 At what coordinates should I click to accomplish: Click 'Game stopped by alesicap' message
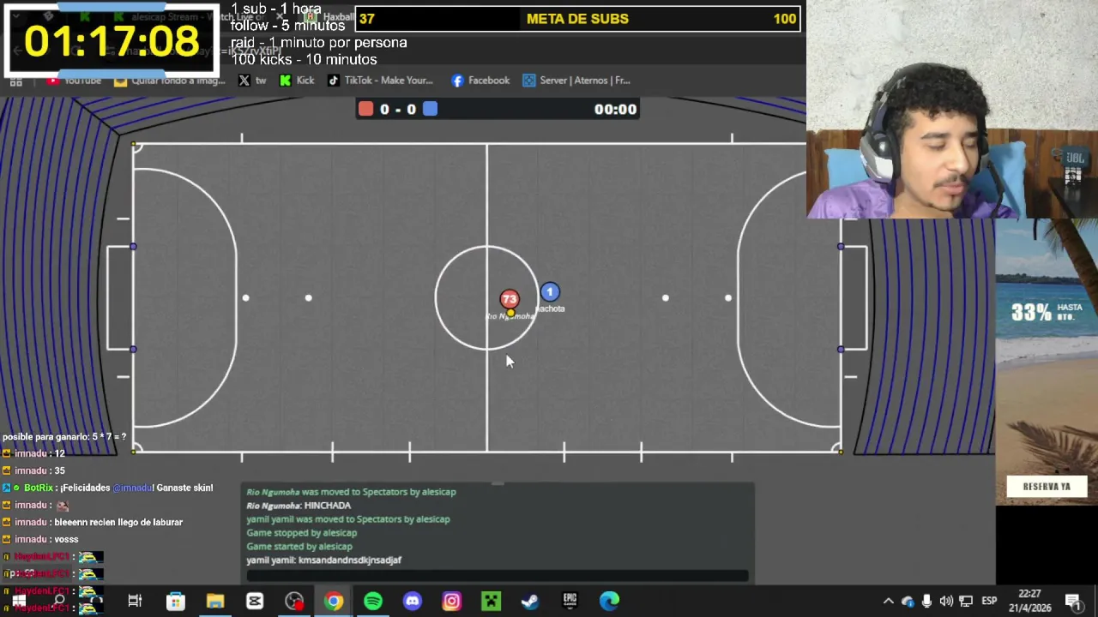point(301,533)
